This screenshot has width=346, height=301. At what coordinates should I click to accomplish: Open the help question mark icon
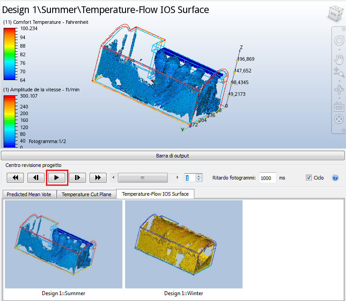(x=335, y=178)
